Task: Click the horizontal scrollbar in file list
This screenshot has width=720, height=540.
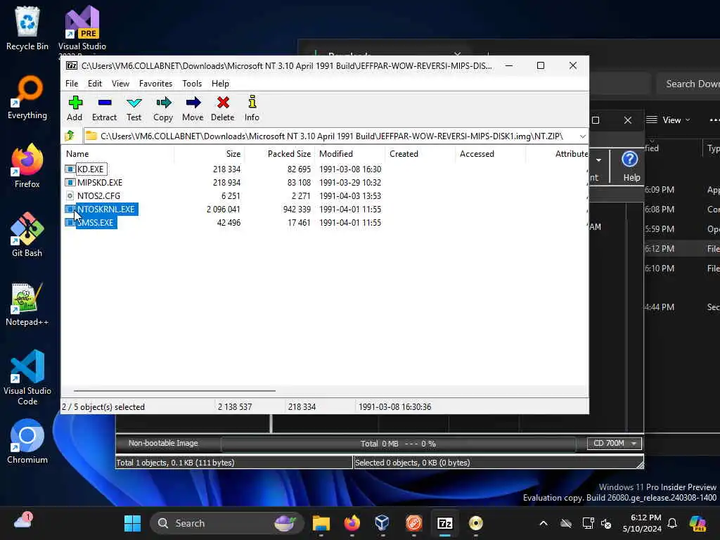Action: (174, 391)
